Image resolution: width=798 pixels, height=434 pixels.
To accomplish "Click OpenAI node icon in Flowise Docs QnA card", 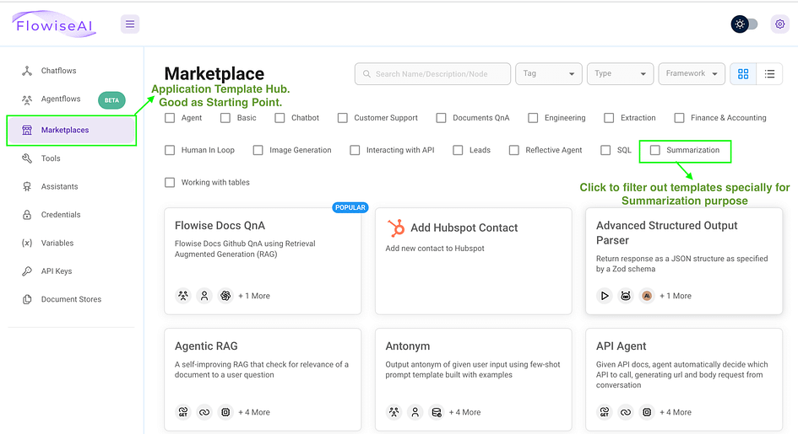I will click(x=225, y=296).
